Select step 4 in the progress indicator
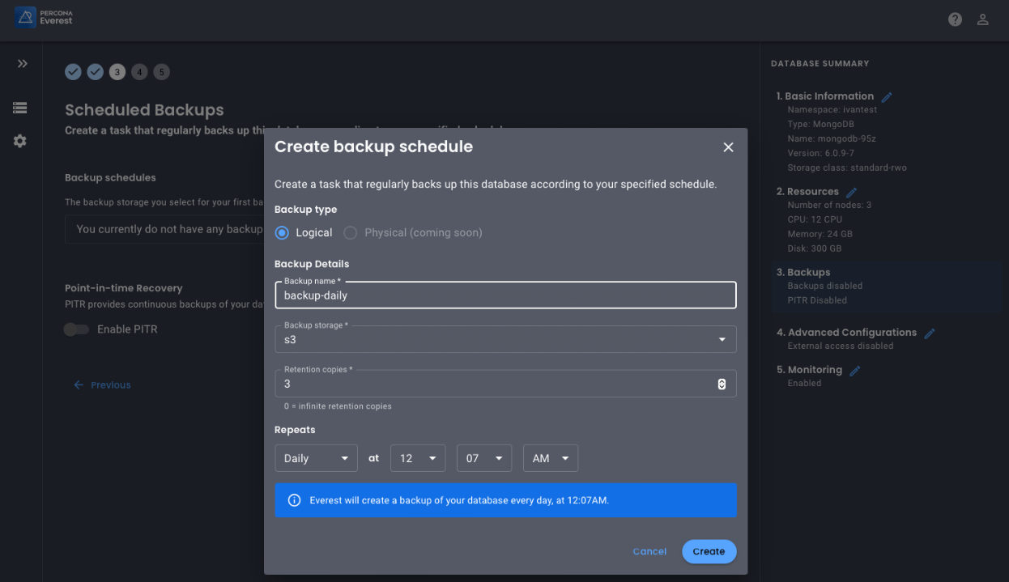 (139, 72)
